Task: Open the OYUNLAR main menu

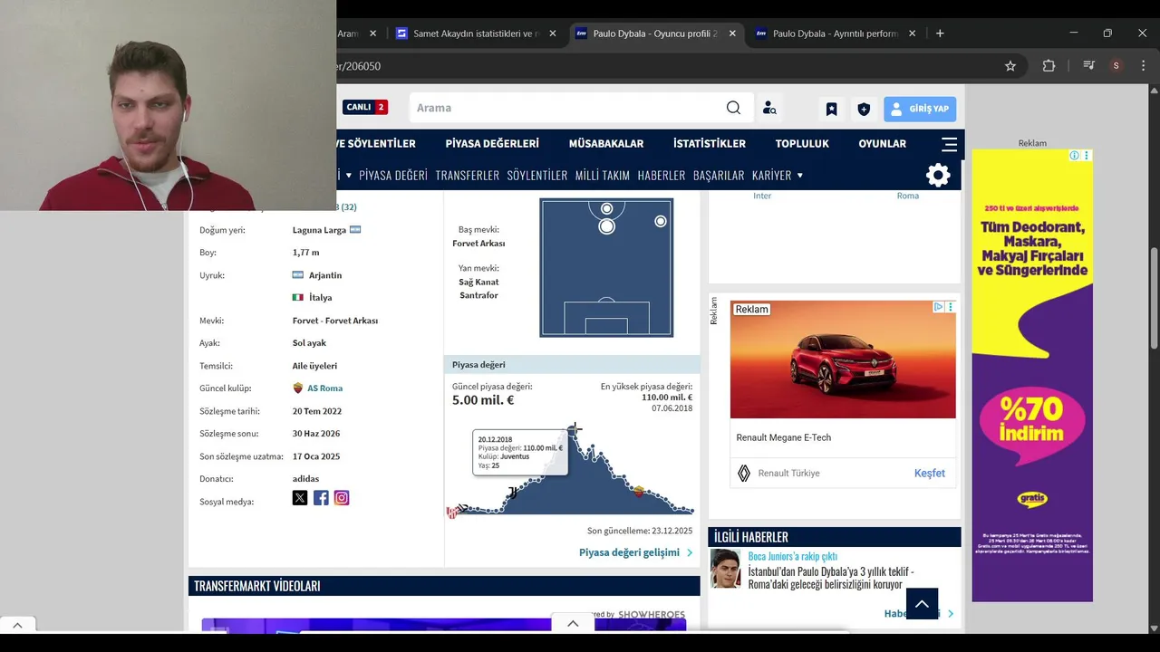Action: [x=883, y=143]
